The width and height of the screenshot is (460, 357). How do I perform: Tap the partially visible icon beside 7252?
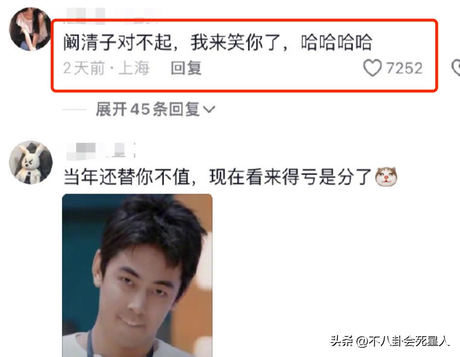pyautogui.click(x=456, y=68)
